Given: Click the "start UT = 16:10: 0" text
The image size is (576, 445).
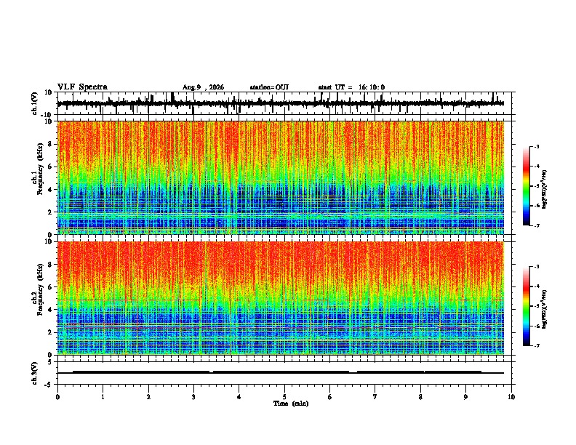Looking at the screenshot, I should click(x=351, y=87).
